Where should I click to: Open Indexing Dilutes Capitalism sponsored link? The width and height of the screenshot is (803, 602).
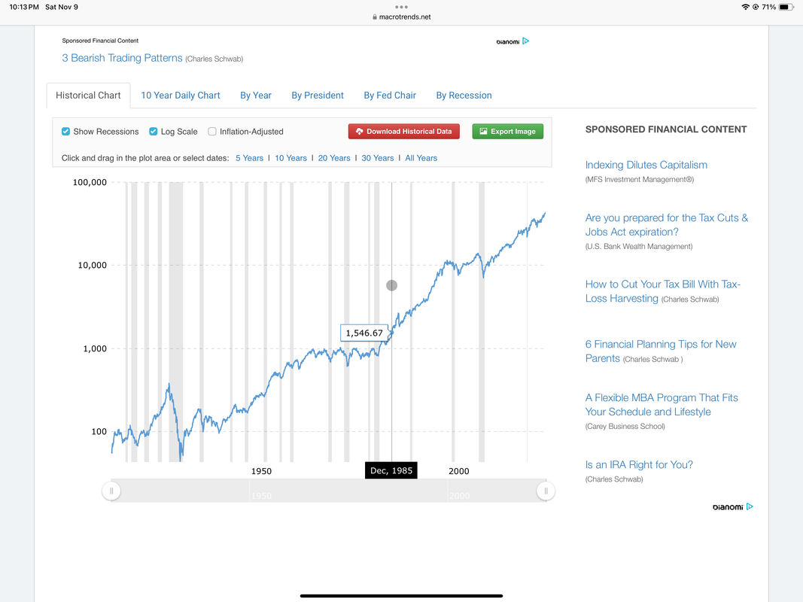click(646, 165)
